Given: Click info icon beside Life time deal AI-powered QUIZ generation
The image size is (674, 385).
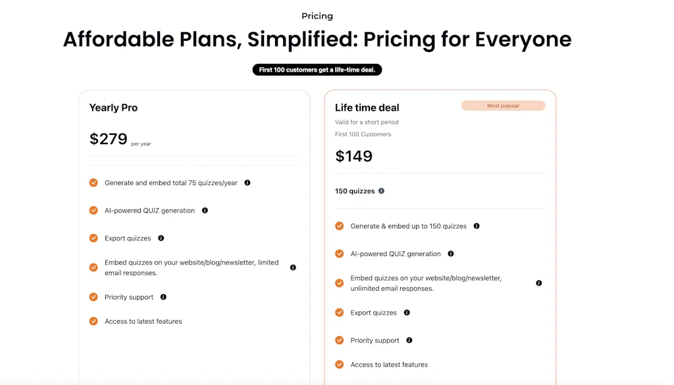Looking at the screenshot, I should [x=450, y=253].
